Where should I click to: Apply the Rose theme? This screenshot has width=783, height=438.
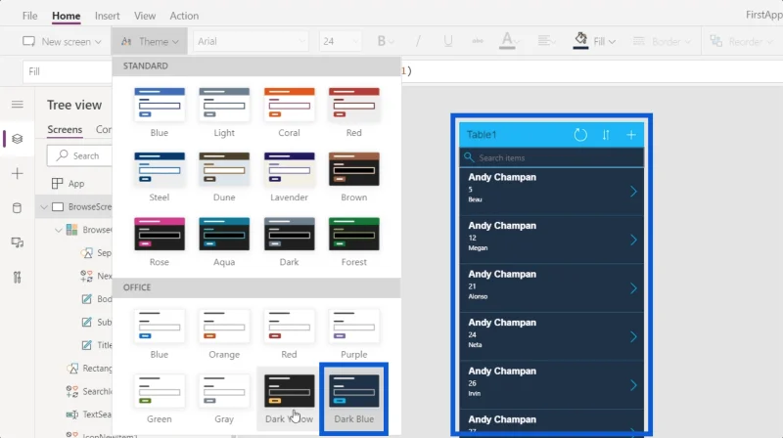pyautogui.click(x=160, y=241)
